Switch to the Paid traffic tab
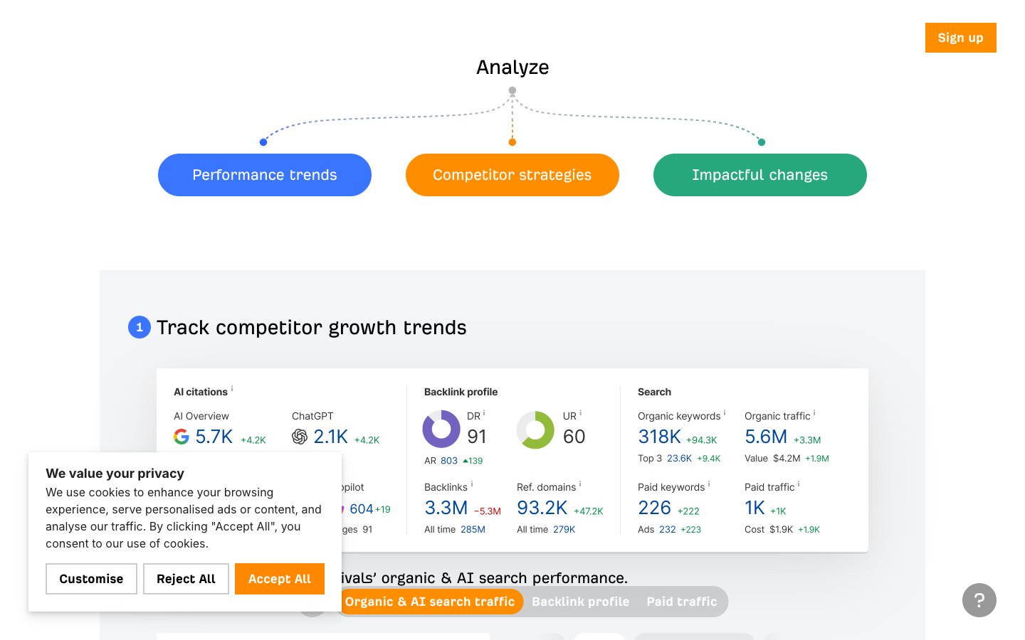This screenshot has height=640, width=1025. point(681,602)
